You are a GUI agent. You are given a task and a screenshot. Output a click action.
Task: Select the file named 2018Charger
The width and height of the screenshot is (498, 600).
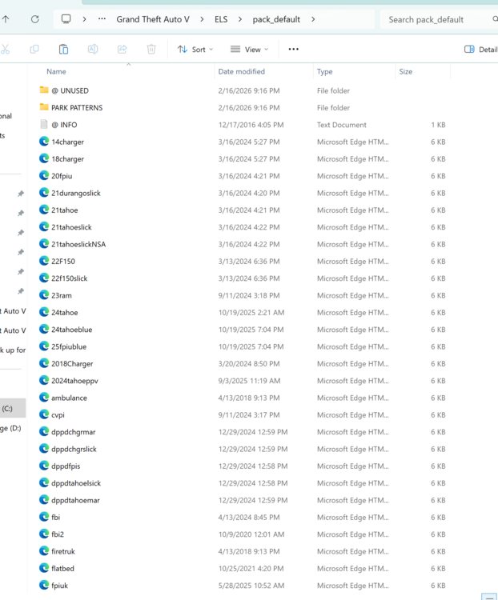[x=72, y=364]
